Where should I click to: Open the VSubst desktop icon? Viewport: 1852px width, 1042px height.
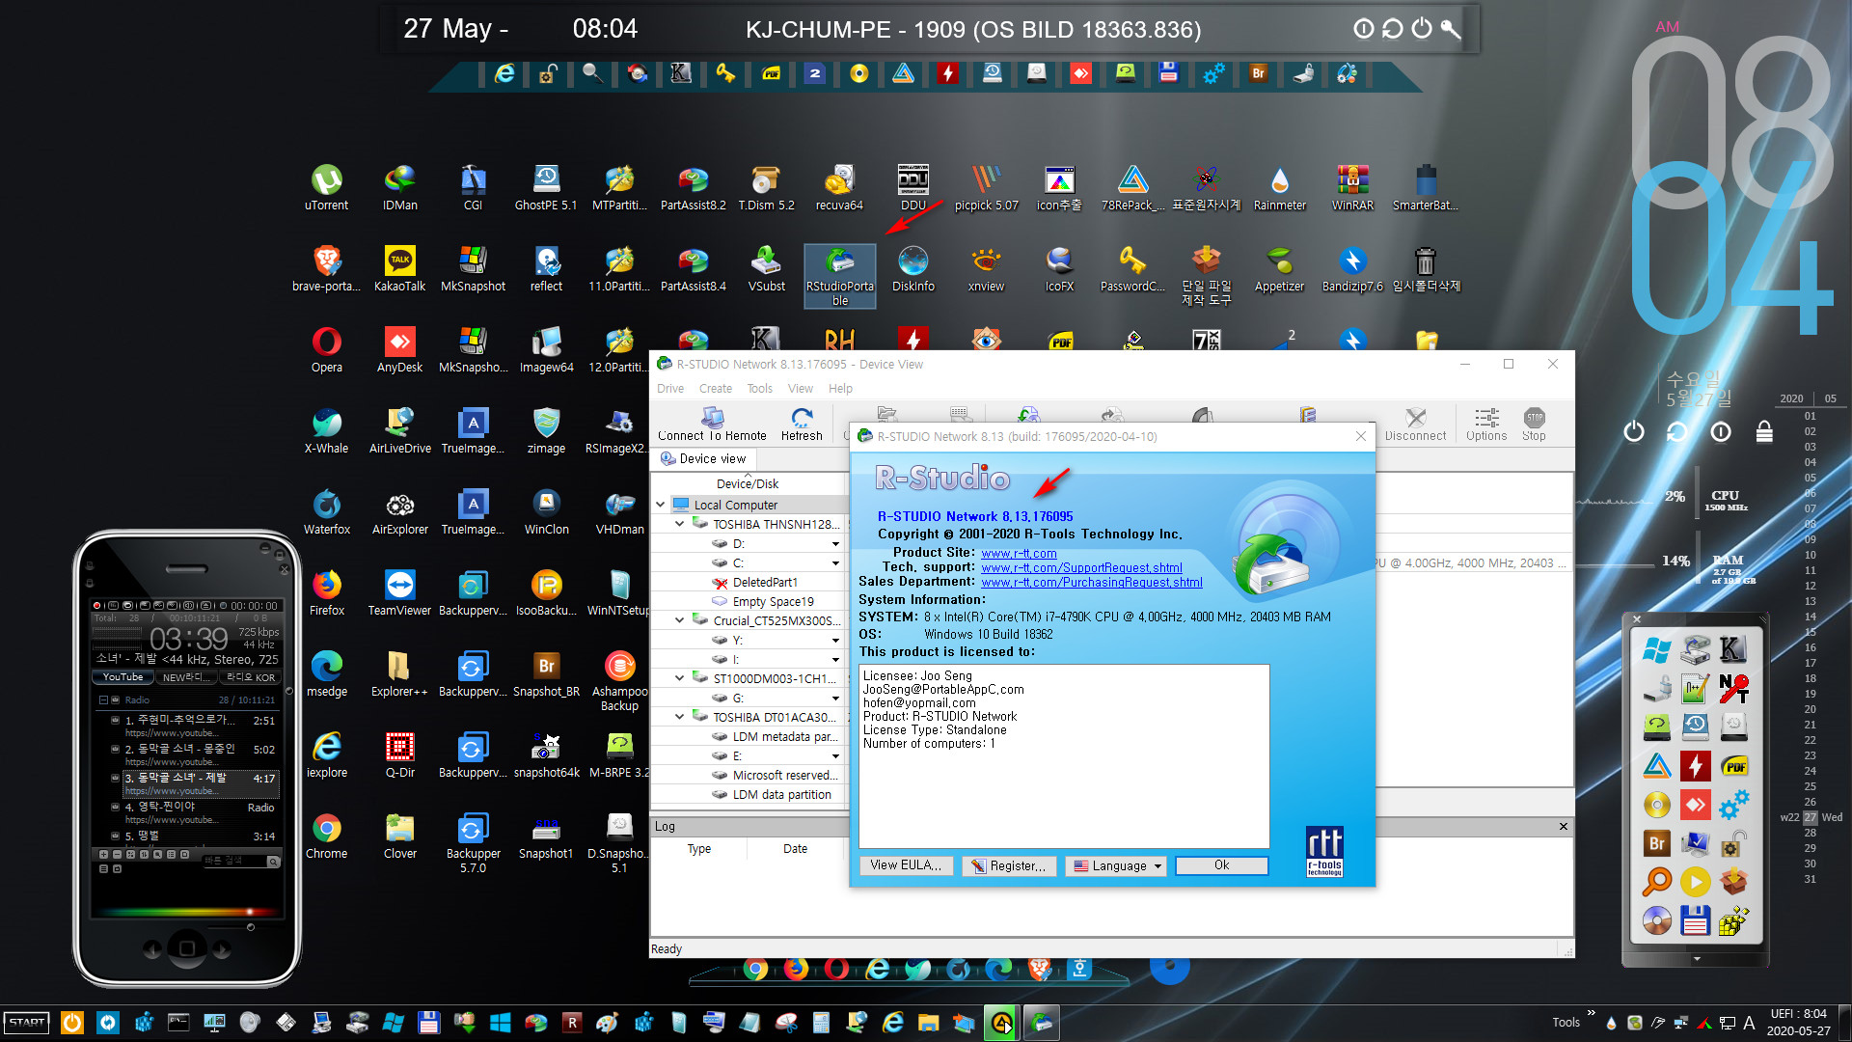tap(766, 269)
